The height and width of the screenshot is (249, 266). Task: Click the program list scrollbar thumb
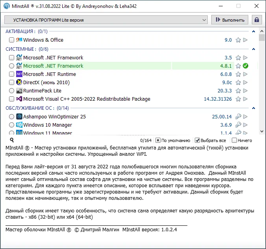[x=262, y=37]
